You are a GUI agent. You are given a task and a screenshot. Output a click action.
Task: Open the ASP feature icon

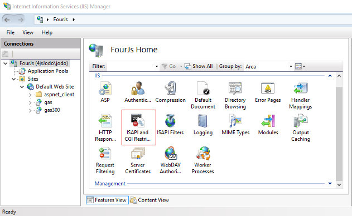click(x=105, y=92)
